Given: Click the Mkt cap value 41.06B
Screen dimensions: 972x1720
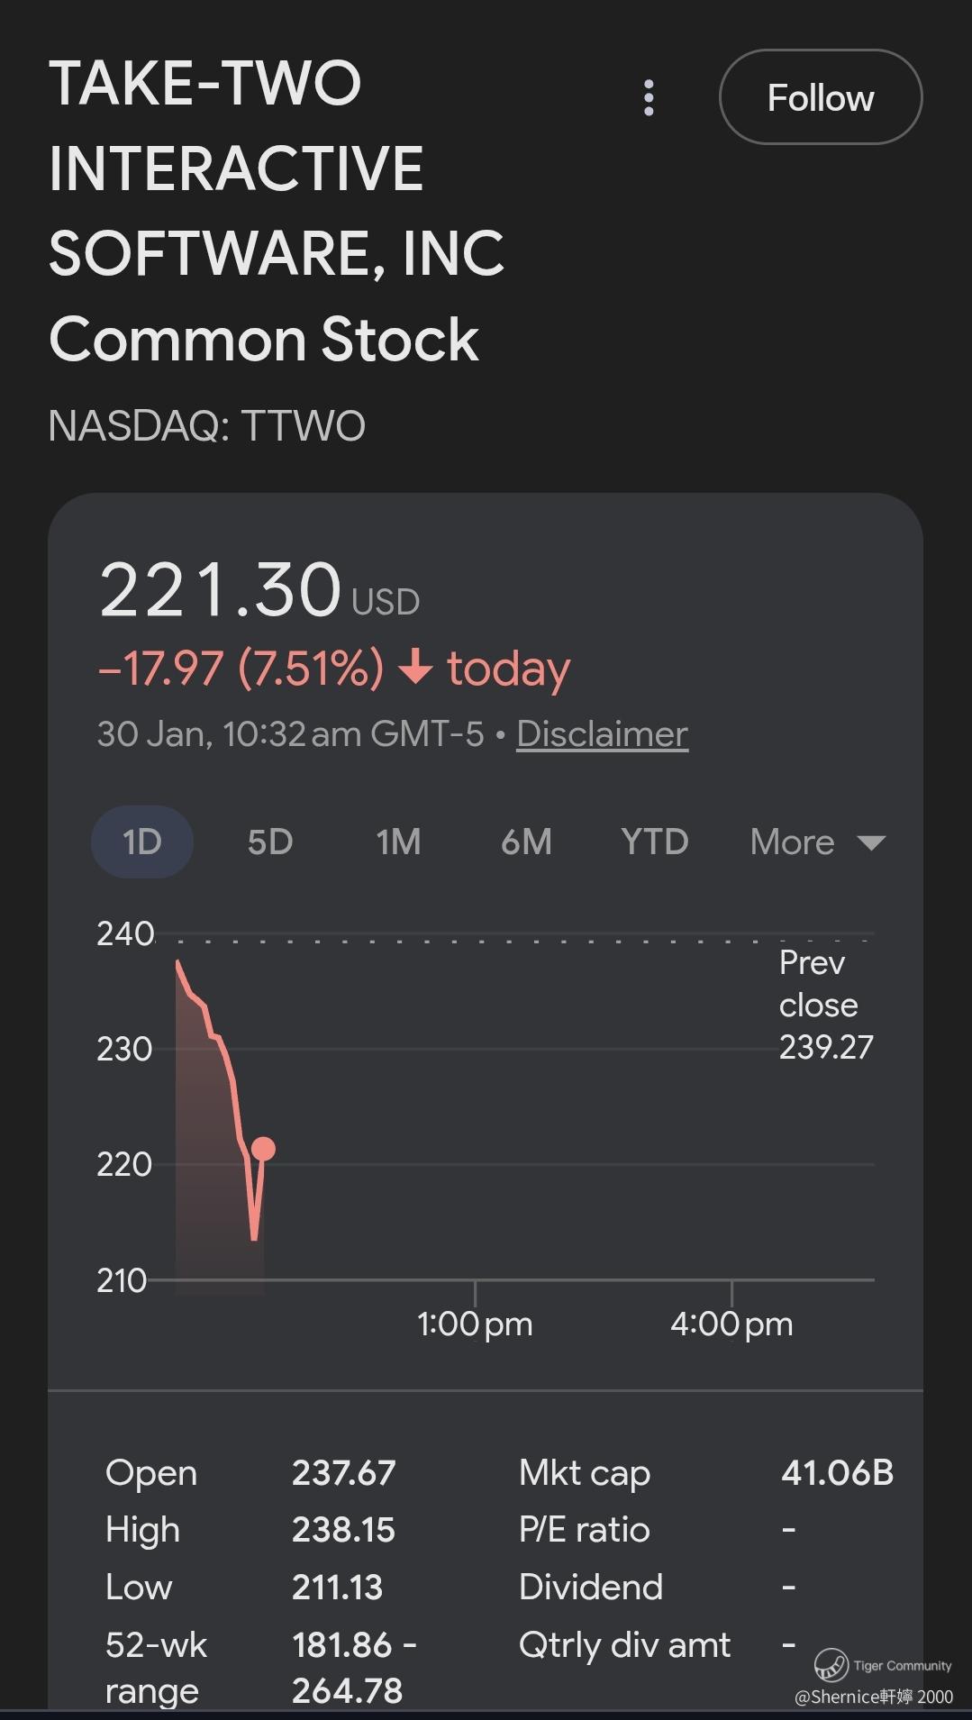Looking at the screenshot, I should tap(837, 1472).
